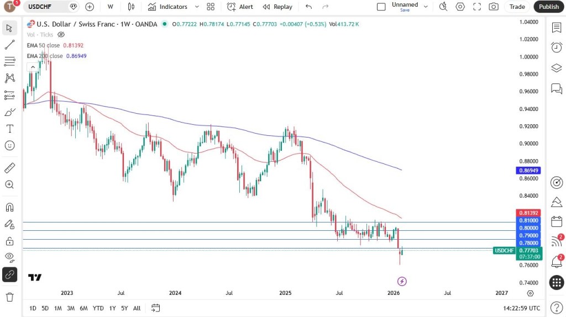Toggle hide all drawings eye icon

click(9, 257)
